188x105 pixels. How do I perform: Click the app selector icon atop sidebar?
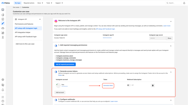[x=3, y=10]
